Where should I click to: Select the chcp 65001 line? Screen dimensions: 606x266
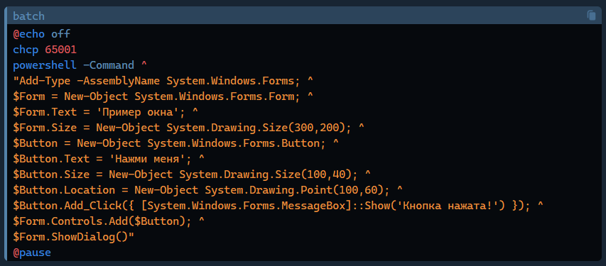(x=45, y=50)
